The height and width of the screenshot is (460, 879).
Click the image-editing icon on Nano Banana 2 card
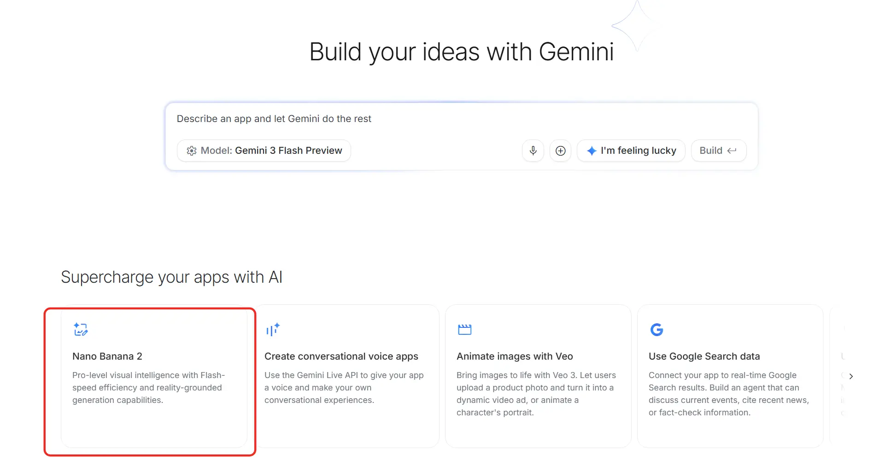coord(80,329)
